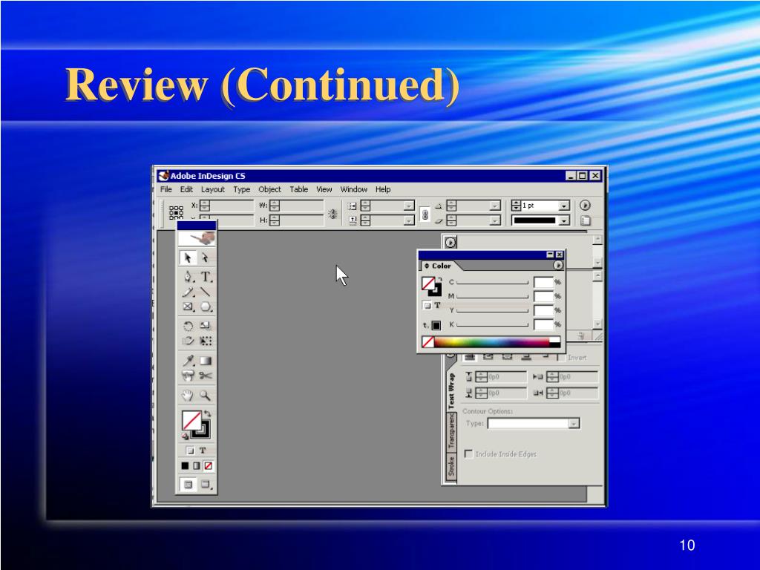The height and width of the screenshot is (570, 760).
Task: Select the Polygon shape tool
Action: coord(206,307)
